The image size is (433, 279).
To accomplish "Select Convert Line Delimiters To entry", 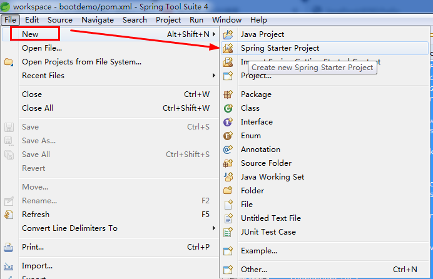I will point(110,228).
